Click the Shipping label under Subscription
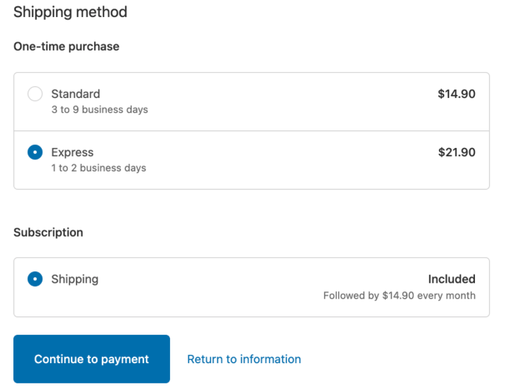Screen dimensions: 506x391 pyautogui.click(x=75, y=279)
